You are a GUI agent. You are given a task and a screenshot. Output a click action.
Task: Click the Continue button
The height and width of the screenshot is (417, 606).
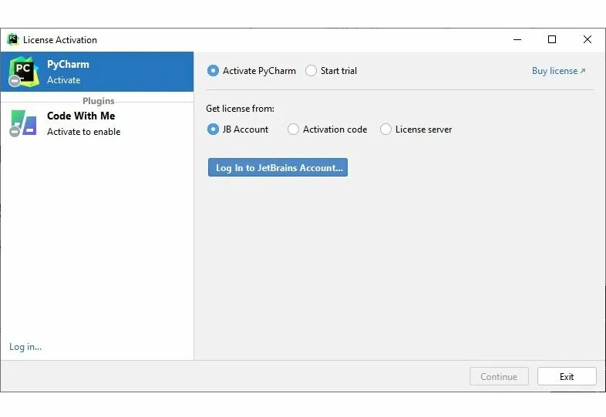[x=499, y=376]
